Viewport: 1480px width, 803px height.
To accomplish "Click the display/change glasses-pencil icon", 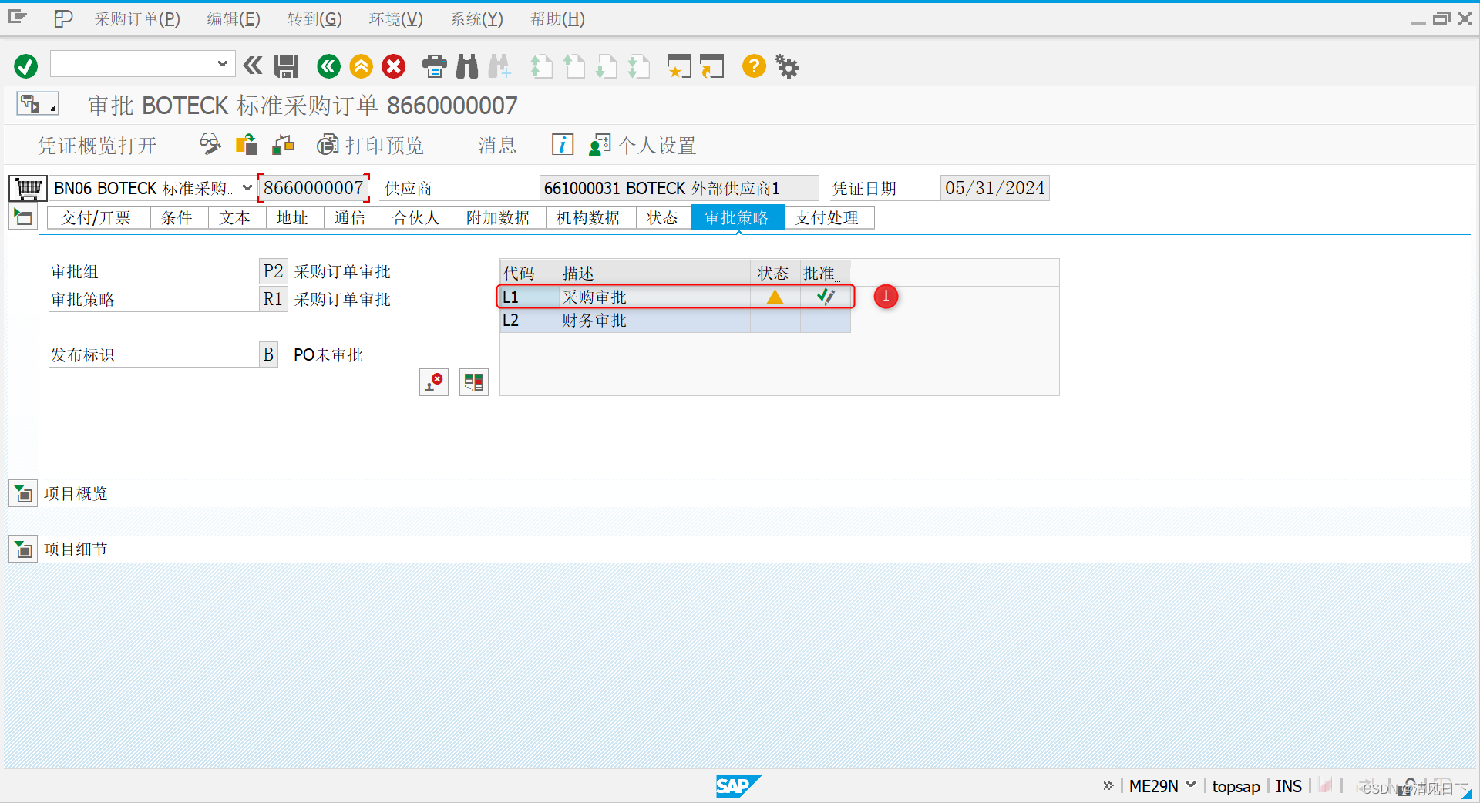I will [x=210, y=144].
